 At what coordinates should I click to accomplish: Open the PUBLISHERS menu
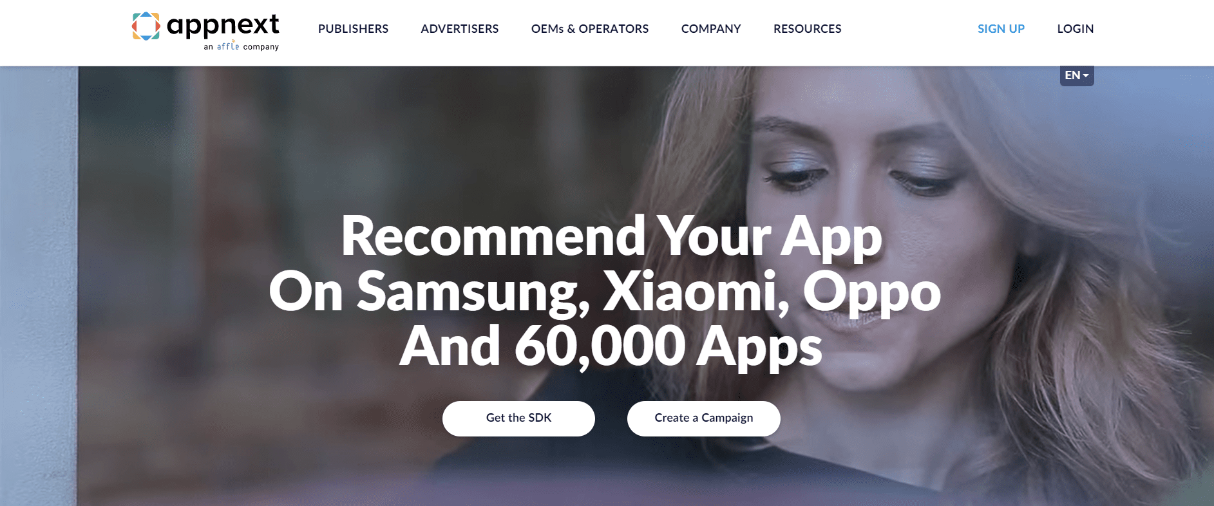(353, 29)
